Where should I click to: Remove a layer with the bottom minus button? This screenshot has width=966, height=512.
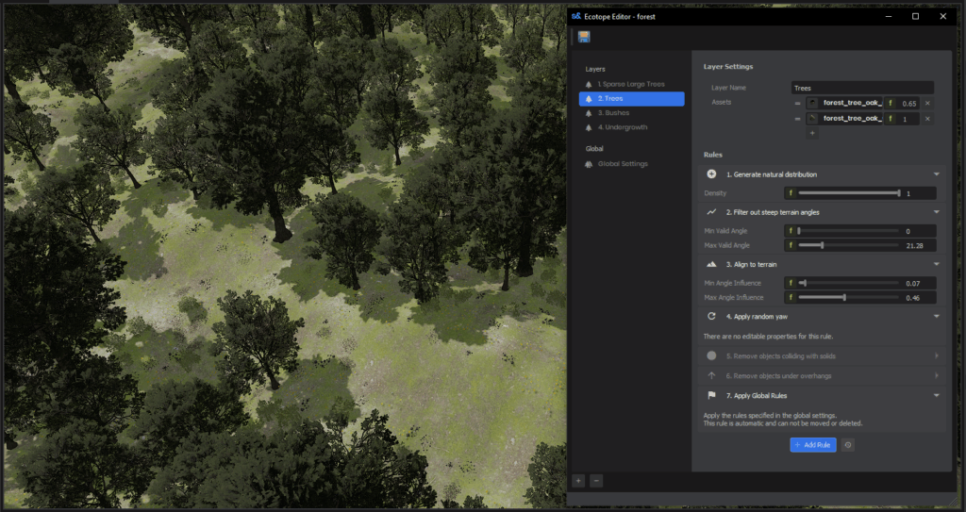596,481
